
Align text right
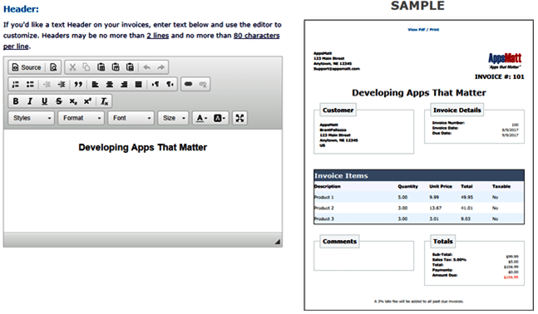coord(124,84)
